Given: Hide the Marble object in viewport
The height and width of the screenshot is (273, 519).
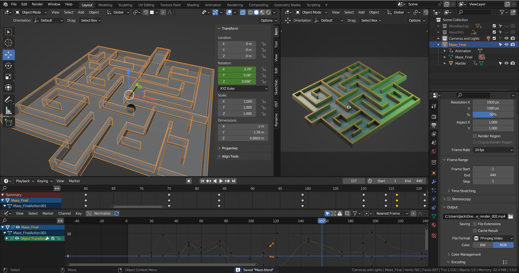Looking at the screenshot, I should (x=506, y=63).
